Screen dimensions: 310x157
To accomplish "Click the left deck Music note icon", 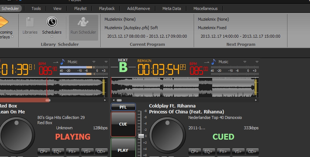I will (63, 62).
